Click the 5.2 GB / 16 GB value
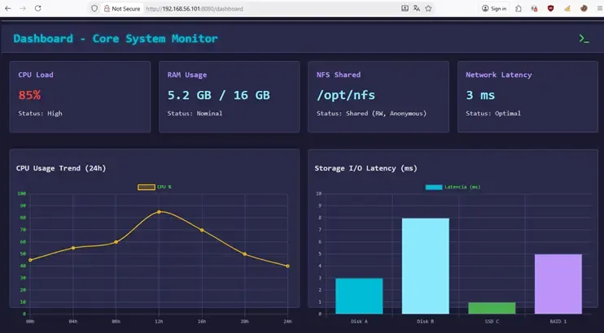 tap(219, 95)
